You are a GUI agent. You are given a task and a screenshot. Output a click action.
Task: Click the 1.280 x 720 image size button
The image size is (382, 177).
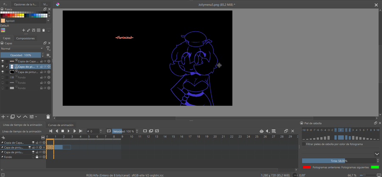pos(276,175)
